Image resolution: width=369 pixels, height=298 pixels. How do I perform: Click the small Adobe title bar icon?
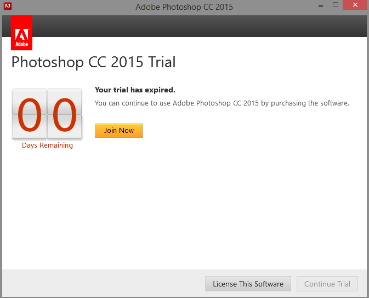[8, 6]
